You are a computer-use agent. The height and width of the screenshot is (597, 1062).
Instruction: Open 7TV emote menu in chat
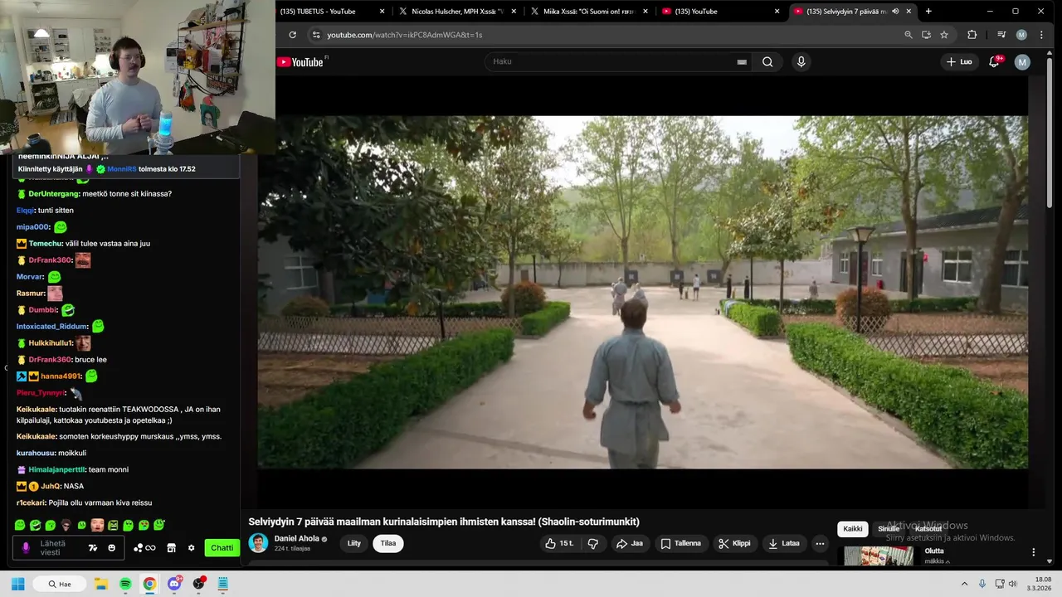[x=93, y=548]
